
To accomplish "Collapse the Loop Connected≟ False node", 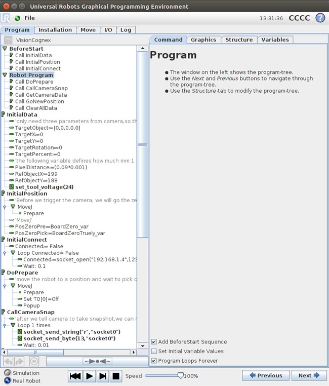I will pos(13,253).
